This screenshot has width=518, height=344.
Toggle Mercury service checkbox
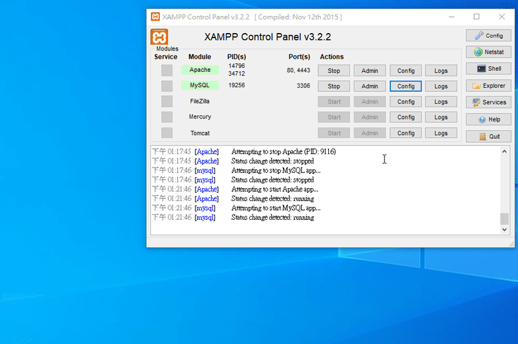point(167,117)
